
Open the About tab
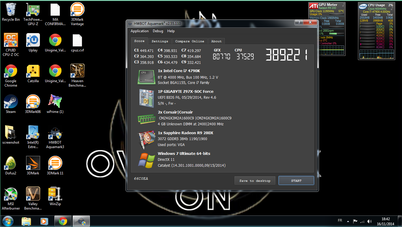pyautogui.click(x=216, y=41)
